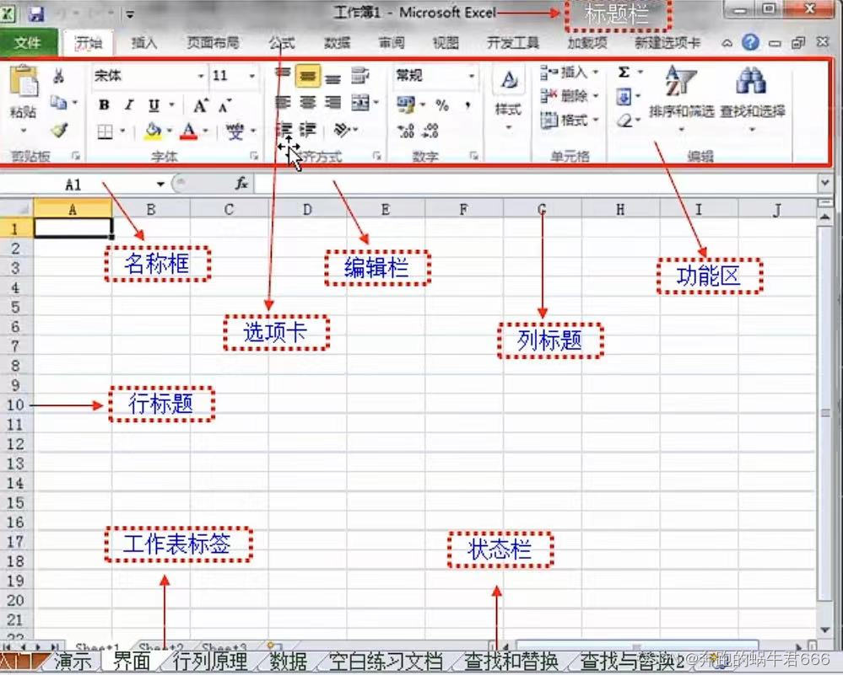The height and width of the screenshot is (675, 843).
Task: Apply comma thousands separator style
Action: [x=467, y=104]
